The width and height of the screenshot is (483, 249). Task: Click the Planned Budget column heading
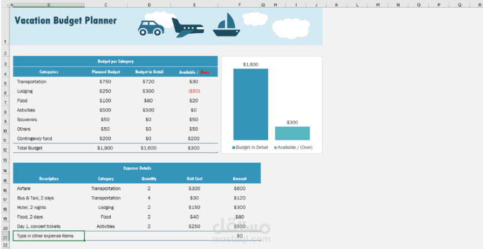coord(106,72)
